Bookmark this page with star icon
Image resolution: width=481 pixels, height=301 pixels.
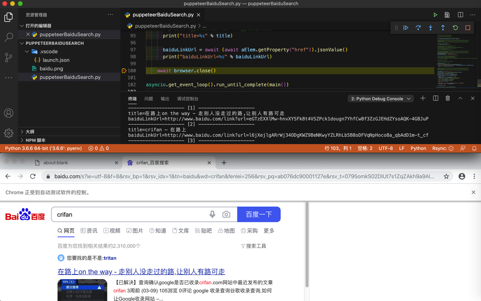pos(446,176)
